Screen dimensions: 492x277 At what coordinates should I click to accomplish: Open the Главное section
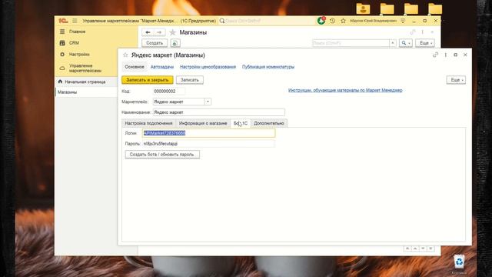(77, 32)
